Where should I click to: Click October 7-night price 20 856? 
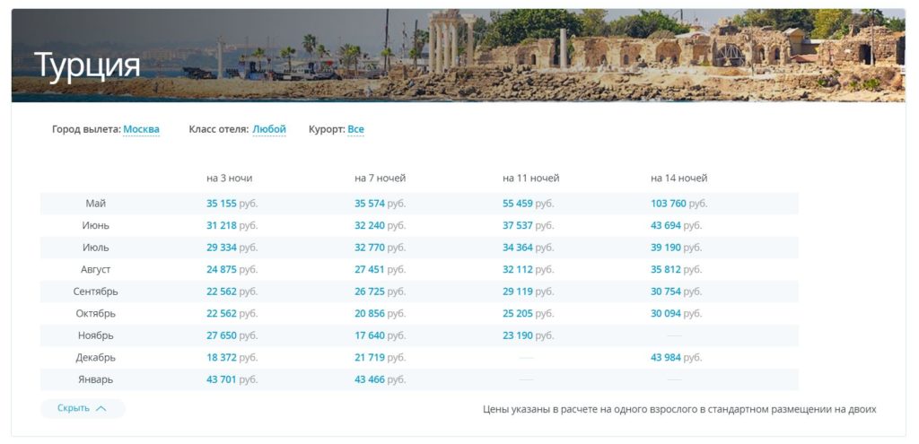click(370, 313)
